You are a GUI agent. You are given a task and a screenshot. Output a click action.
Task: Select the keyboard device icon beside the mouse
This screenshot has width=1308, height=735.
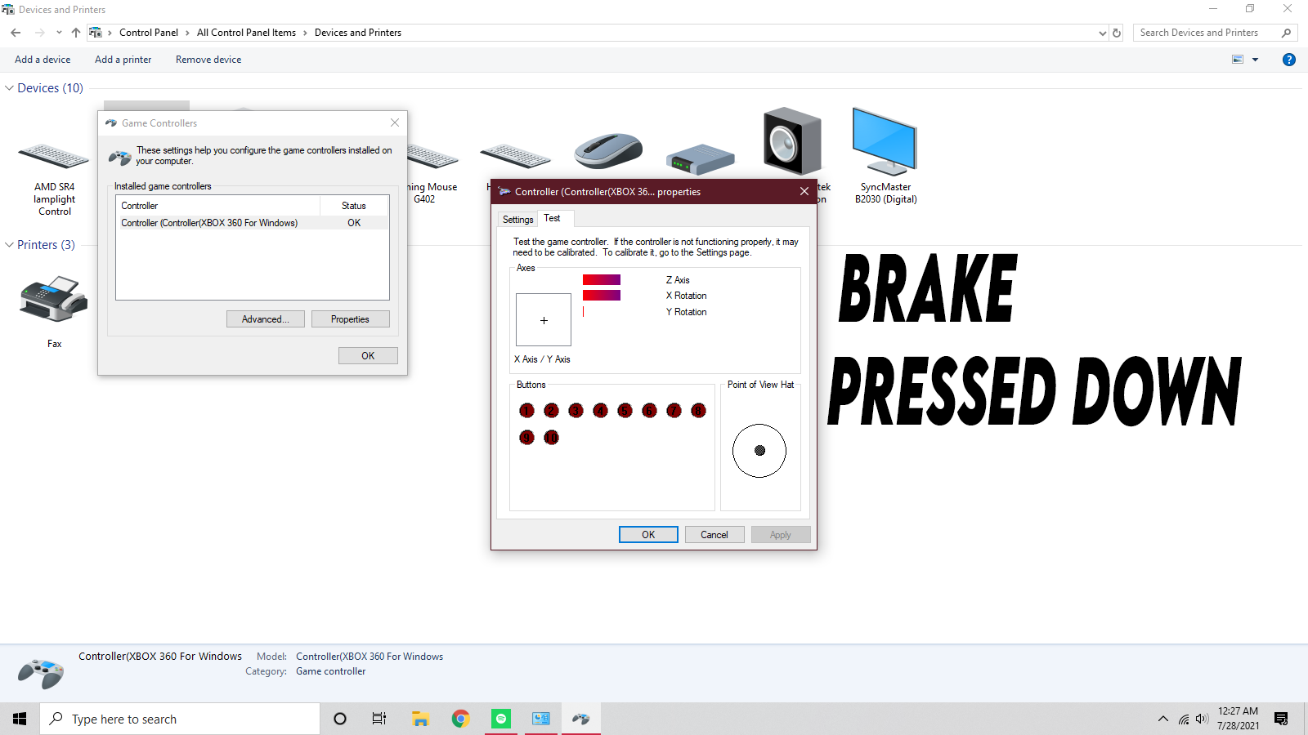pyautogui.click(x=515, y=155)
